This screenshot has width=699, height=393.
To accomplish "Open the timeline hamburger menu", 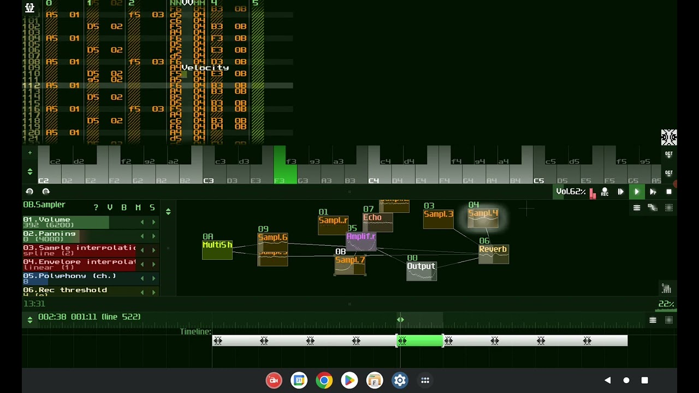I will pos(653,320).
